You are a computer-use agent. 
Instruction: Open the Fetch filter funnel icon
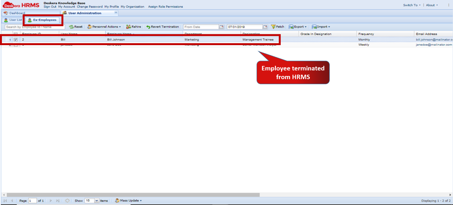coord(273,27)
